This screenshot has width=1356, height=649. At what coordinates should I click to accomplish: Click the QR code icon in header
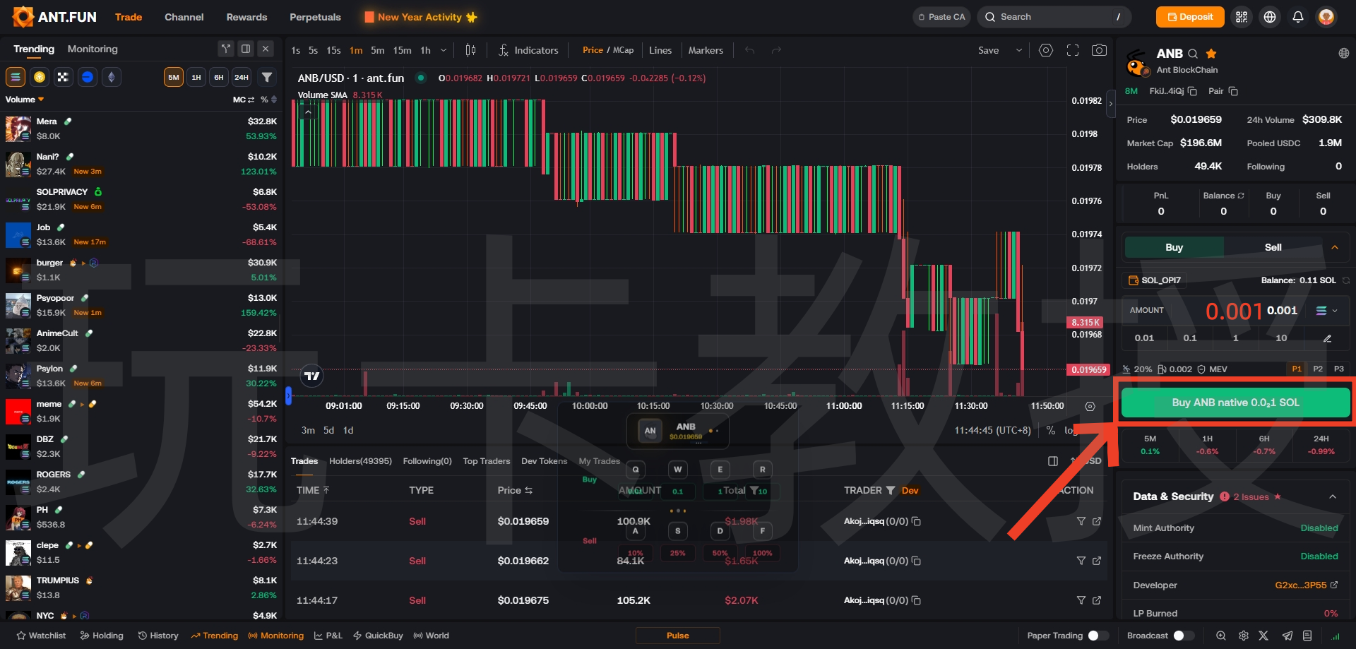(1242, 17)
